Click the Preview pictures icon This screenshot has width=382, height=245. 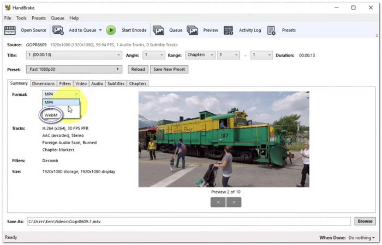click(193, 30)
